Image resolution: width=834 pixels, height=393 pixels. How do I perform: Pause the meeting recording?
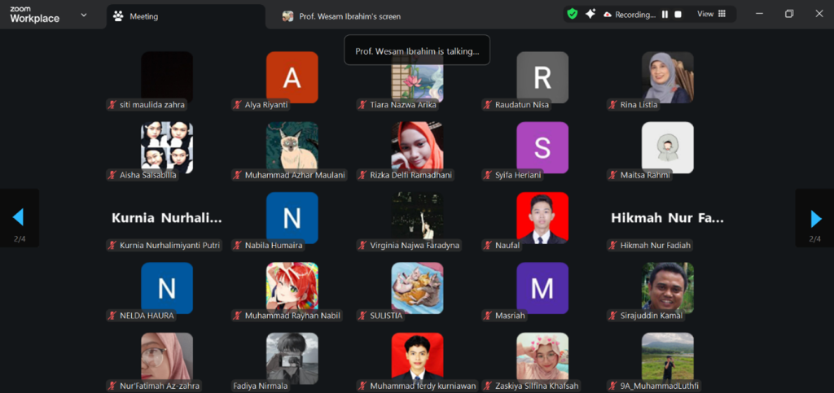(x=665, y=15)
